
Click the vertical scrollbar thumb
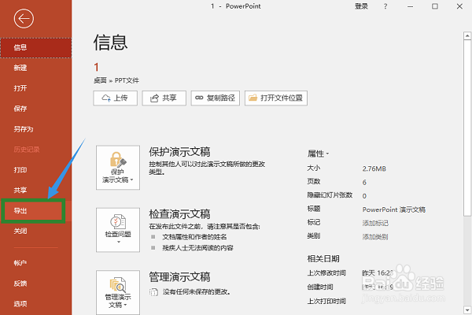pyautogui.click(x=467, y=128)
